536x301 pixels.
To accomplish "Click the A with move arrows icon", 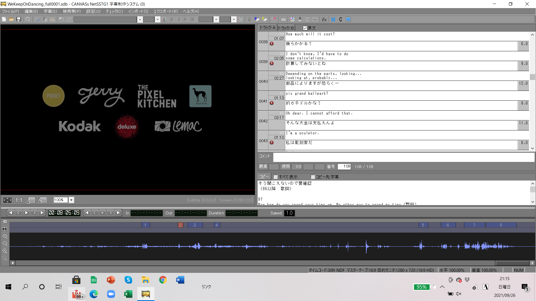I will coord(300,19).
